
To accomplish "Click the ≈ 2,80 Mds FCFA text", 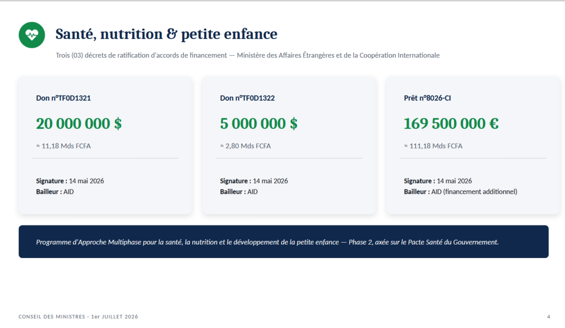I will point(245,146).
